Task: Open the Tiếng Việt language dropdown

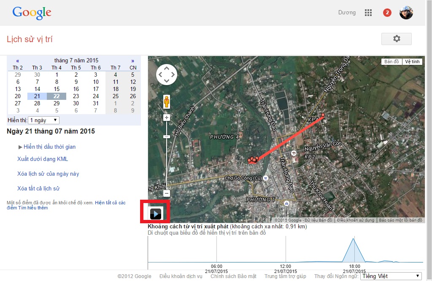Action: [x=391, y=276]
